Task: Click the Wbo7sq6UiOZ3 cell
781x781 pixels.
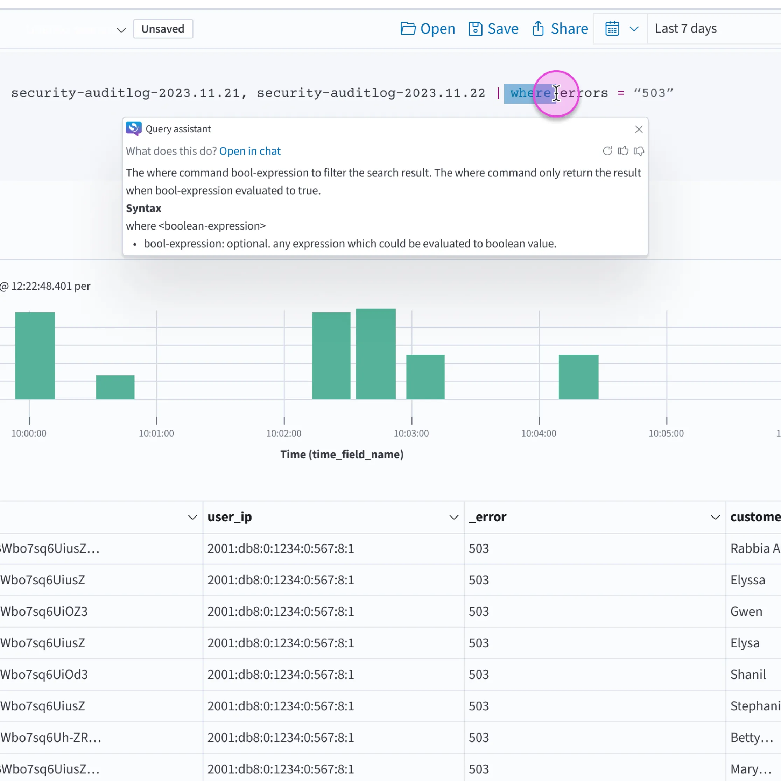Action: pyautogui.click(x=44, y=612)
